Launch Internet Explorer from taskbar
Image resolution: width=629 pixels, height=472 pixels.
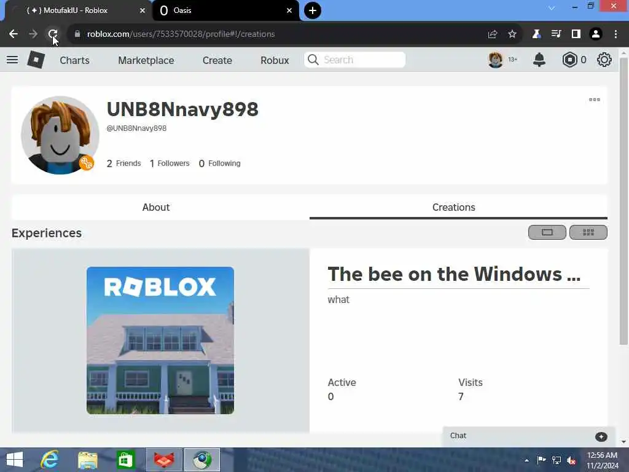(x=50, y=460)
